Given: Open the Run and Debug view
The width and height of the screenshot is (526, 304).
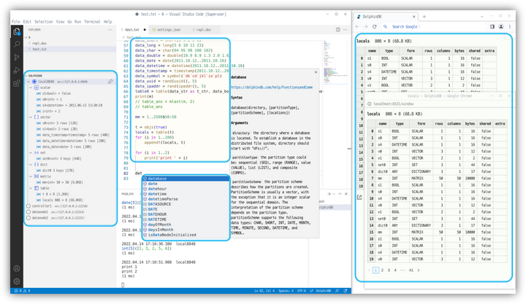Looking at the screenshot, I should [17, 71].
